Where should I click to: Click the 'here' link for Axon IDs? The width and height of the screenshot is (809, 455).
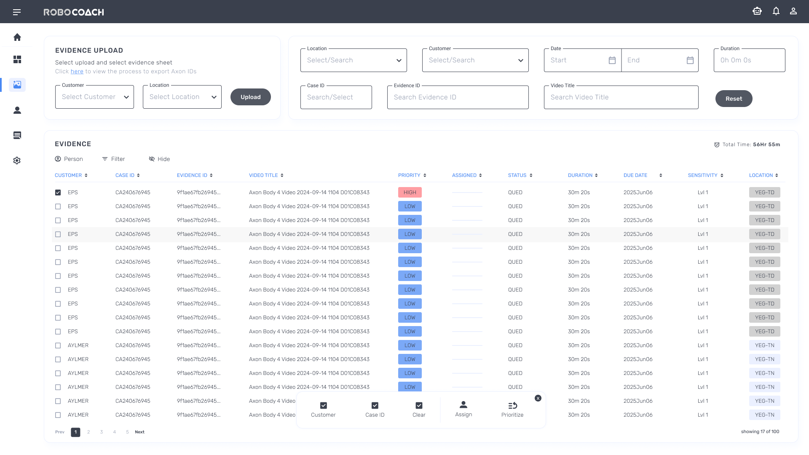pos(77,71)
